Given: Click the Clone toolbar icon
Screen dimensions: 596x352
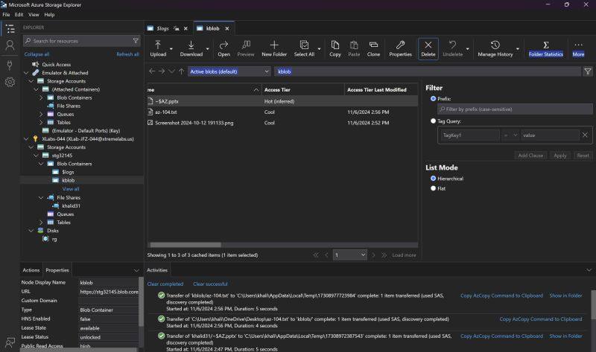Looking at the screenshot, I should 373,48.
